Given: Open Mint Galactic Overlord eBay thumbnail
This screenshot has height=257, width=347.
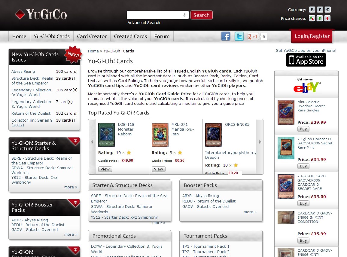Looking at the screenshot, I should (286, 112).
